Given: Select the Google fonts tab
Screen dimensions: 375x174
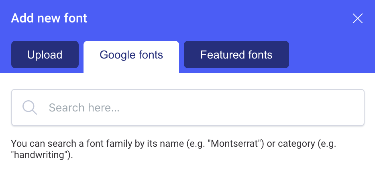Looking at the screenshot, I should click(131, 55).
